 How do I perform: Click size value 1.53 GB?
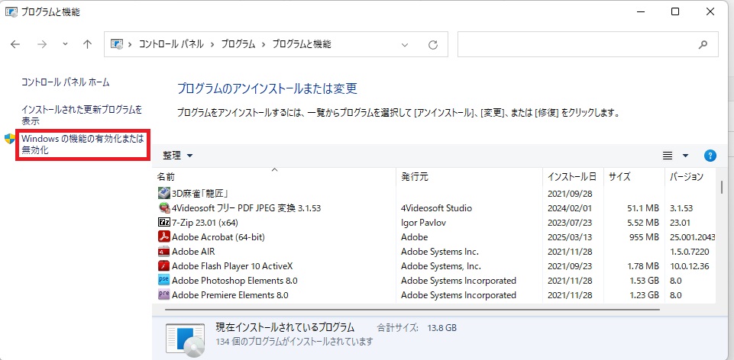[642, 281]
